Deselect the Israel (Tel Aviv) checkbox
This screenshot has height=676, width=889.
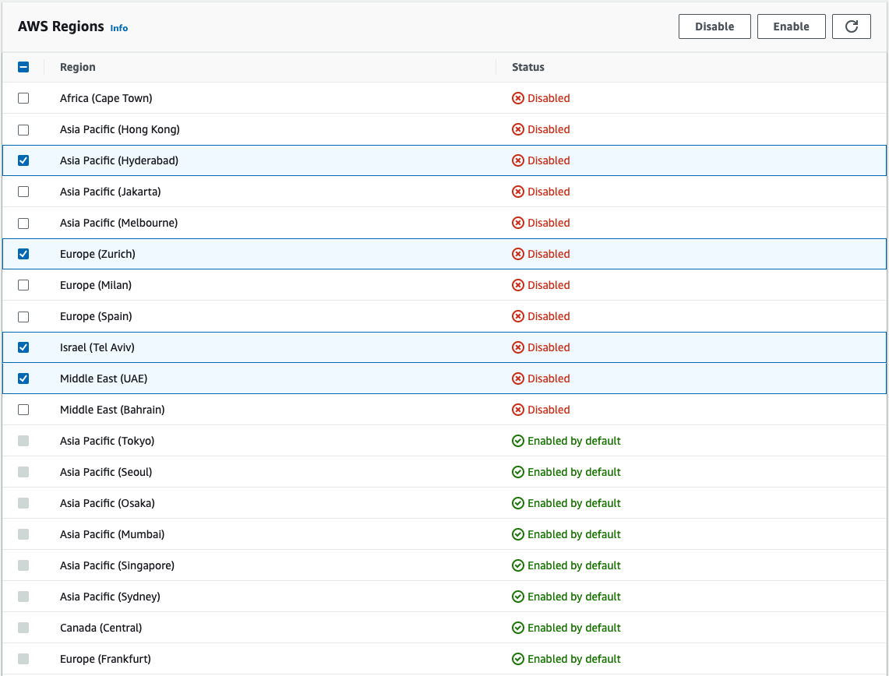click(23, 347)
